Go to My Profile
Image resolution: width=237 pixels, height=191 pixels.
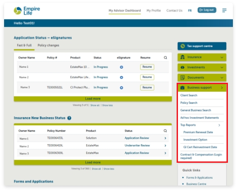pyautogui.click(x=153, y=10)
